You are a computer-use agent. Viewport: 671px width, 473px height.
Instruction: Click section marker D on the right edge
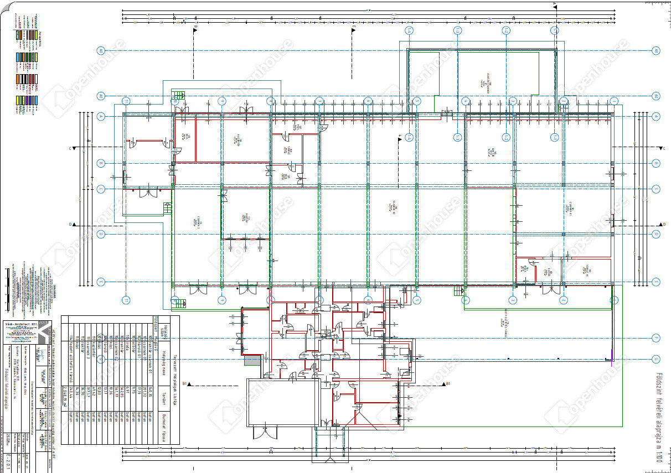[x=662, y=224]
